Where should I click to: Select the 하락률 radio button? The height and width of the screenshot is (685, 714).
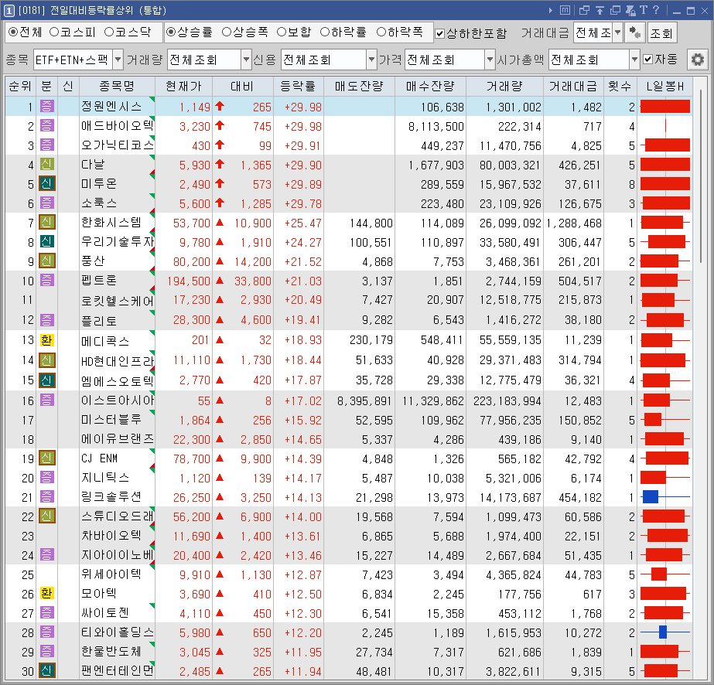[325, 32]
